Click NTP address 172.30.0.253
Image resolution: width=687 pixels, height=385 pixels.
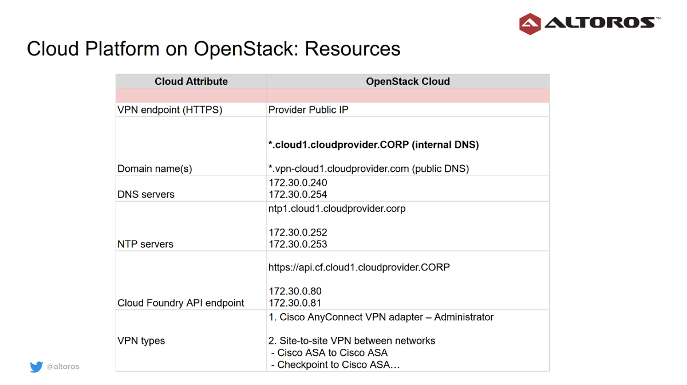[x=298, y=244]
